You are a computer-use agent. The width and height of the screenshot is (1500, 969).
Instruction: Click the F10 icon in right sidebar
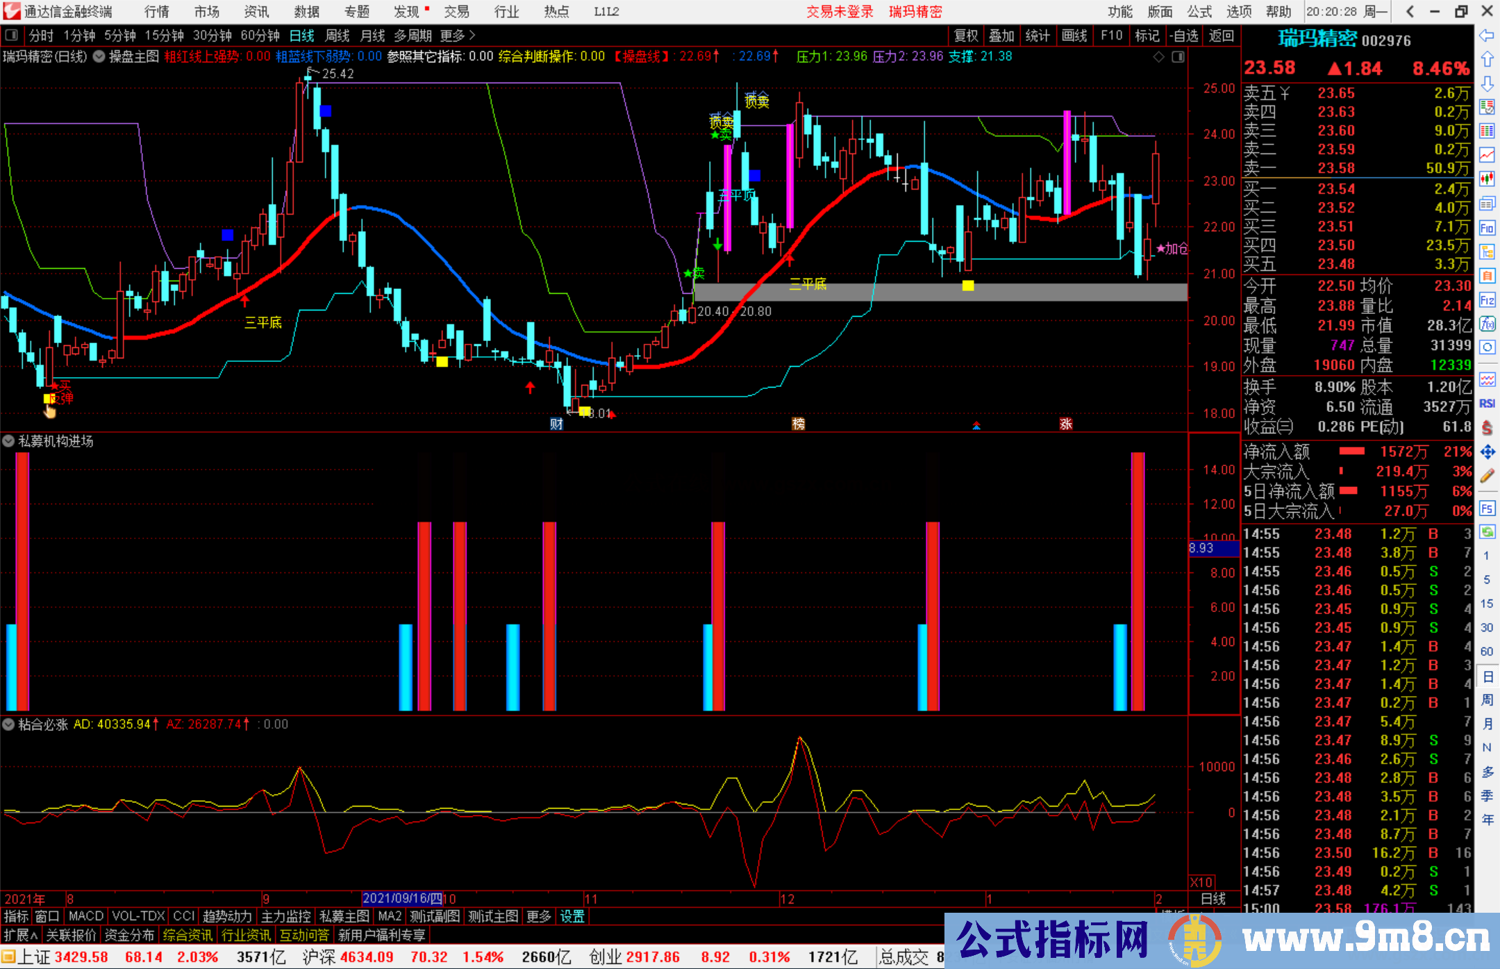1487,228
